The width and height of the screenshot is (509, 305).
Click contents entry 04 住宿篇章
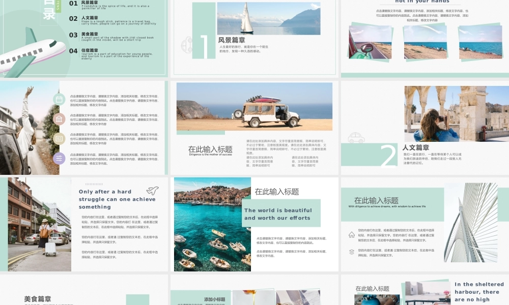[x=110, y=53]
